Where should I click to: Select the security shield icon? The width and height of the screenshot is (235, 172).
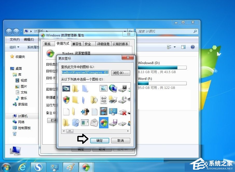pyautogui.click(x=66, y=99)
